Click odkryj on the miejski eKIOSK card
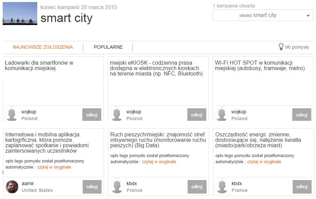This screenshot has width=316, height=199. [x=197, y=115]
